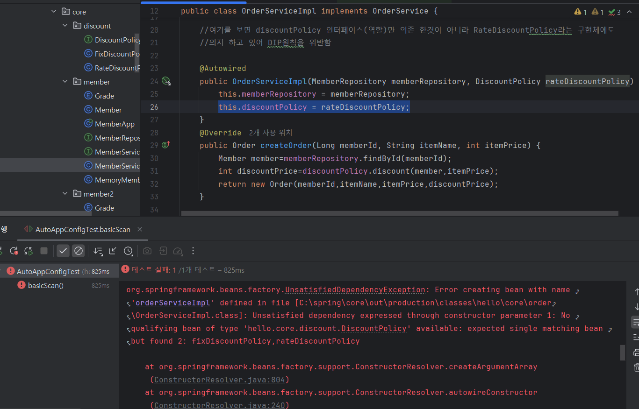Click the createOrder method name
The width and height of the screenshot is (639, 409).
pyautogui.click(x=286, y=145)
